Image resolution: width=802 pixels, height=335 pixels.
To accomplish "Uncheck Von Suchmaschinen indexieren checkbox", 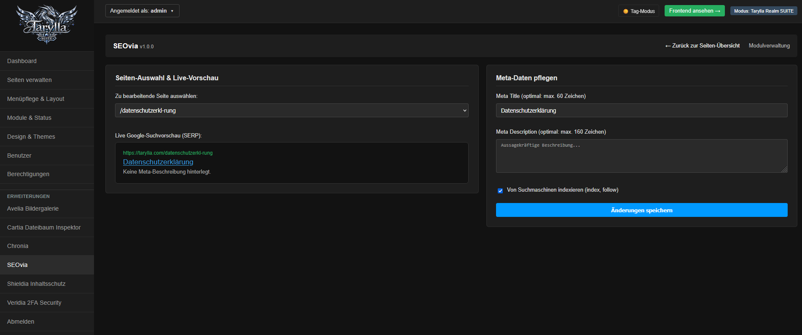I will 500,190.
